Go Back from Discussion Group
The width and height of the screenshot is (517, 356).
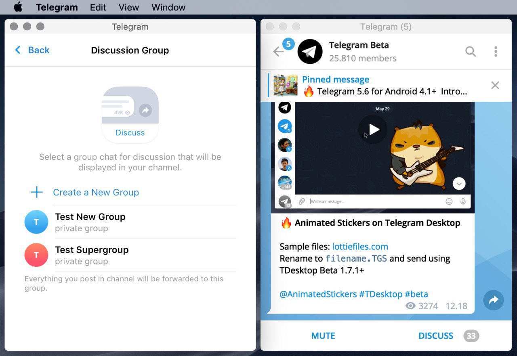coord(32,50)
